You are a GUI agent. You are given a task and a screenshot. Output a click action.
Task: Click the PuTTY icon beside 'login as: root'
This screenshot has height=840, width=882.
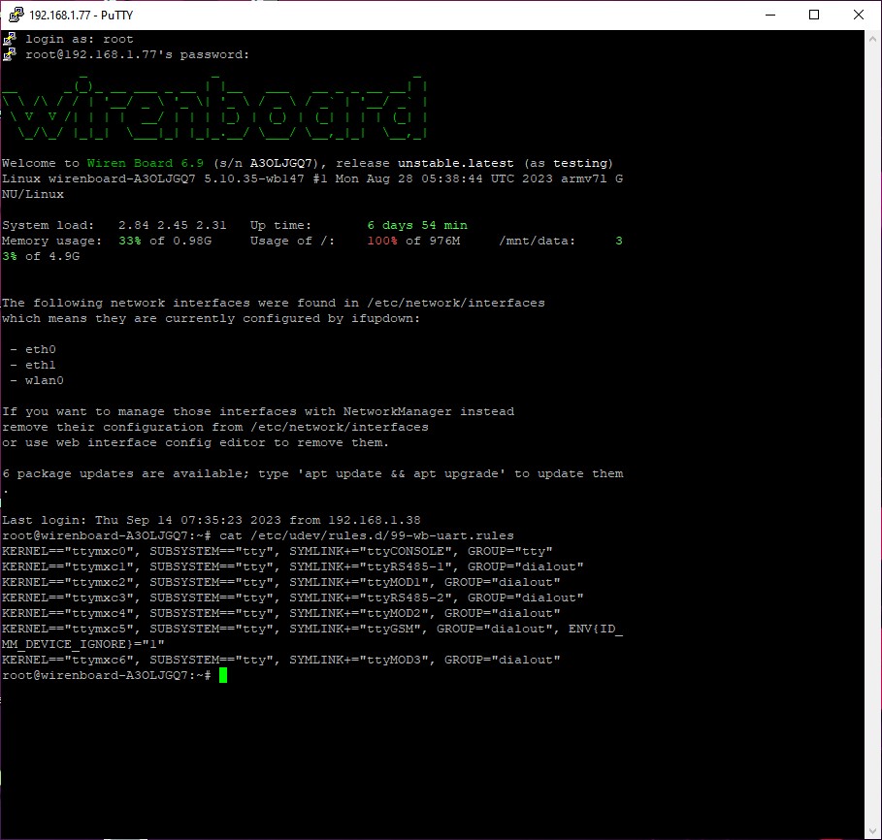[9, 39]
